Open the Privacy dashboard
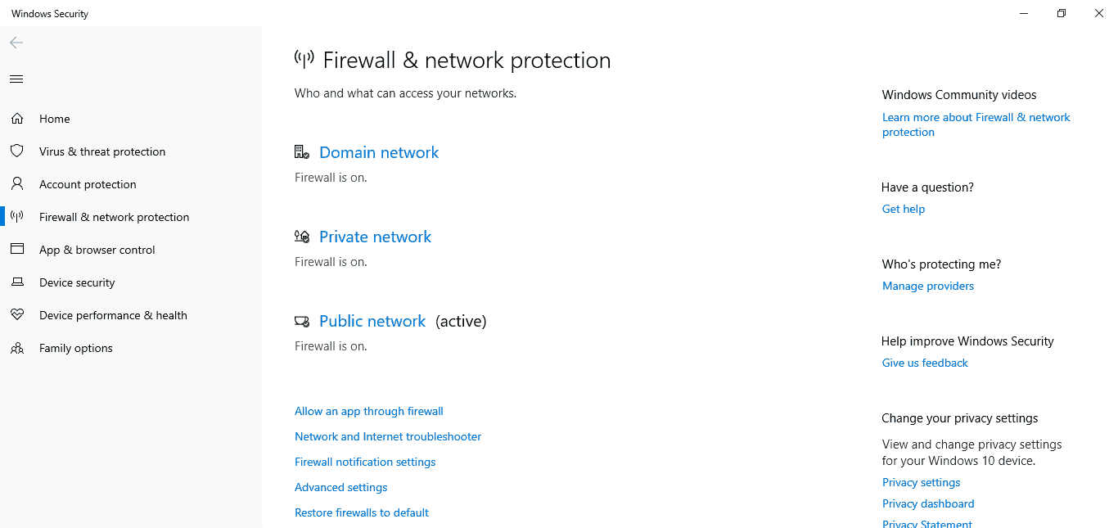 click(927, 503)
